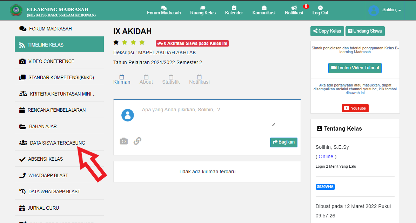The width and height of the screenshot is (416, 223).
Task: Open Komunikasi envelope icon in header
Action: 264,8
